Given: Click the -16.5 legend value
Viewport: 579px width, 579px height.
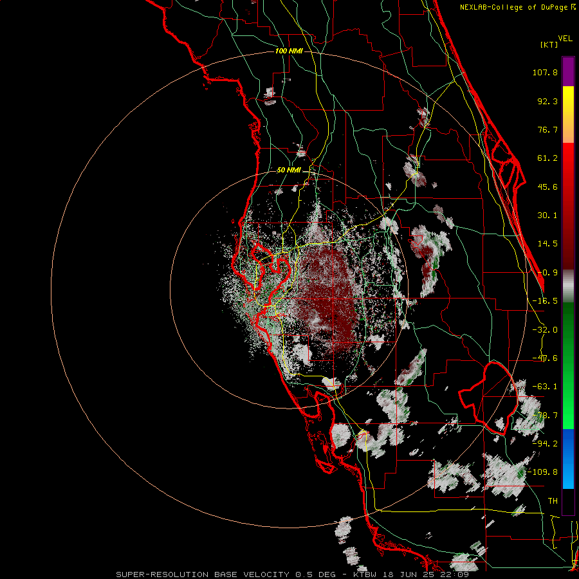Looking at the screenshot, I should [545, 301].
